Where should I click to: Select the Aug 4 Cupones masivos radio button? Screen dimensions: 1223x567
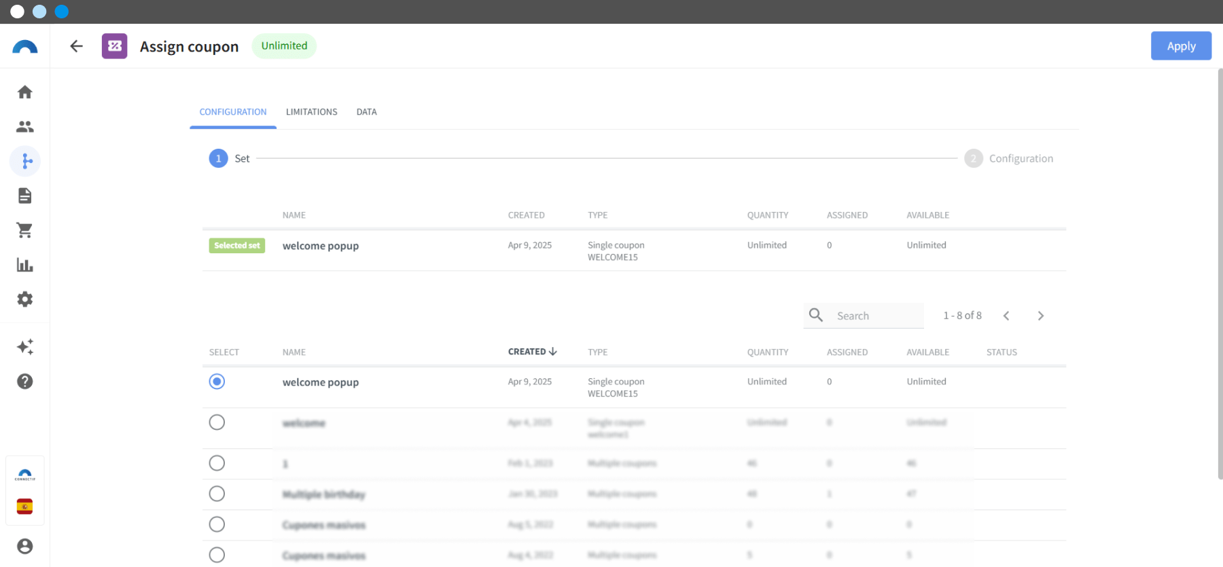(x=217, y=555)
